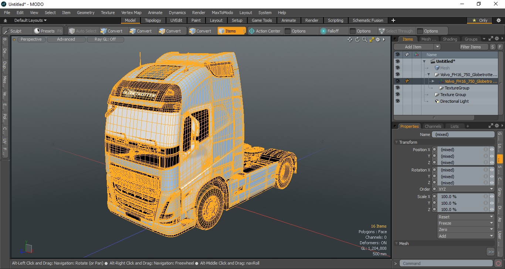Image resolution: width=505 pixels, height=269 pixels.
Task: Open the 3D viewport gear settings
Action: 378,40
